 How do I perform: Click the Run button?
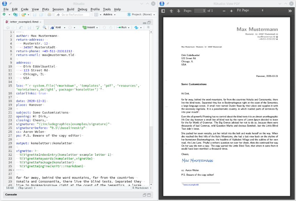122,27
